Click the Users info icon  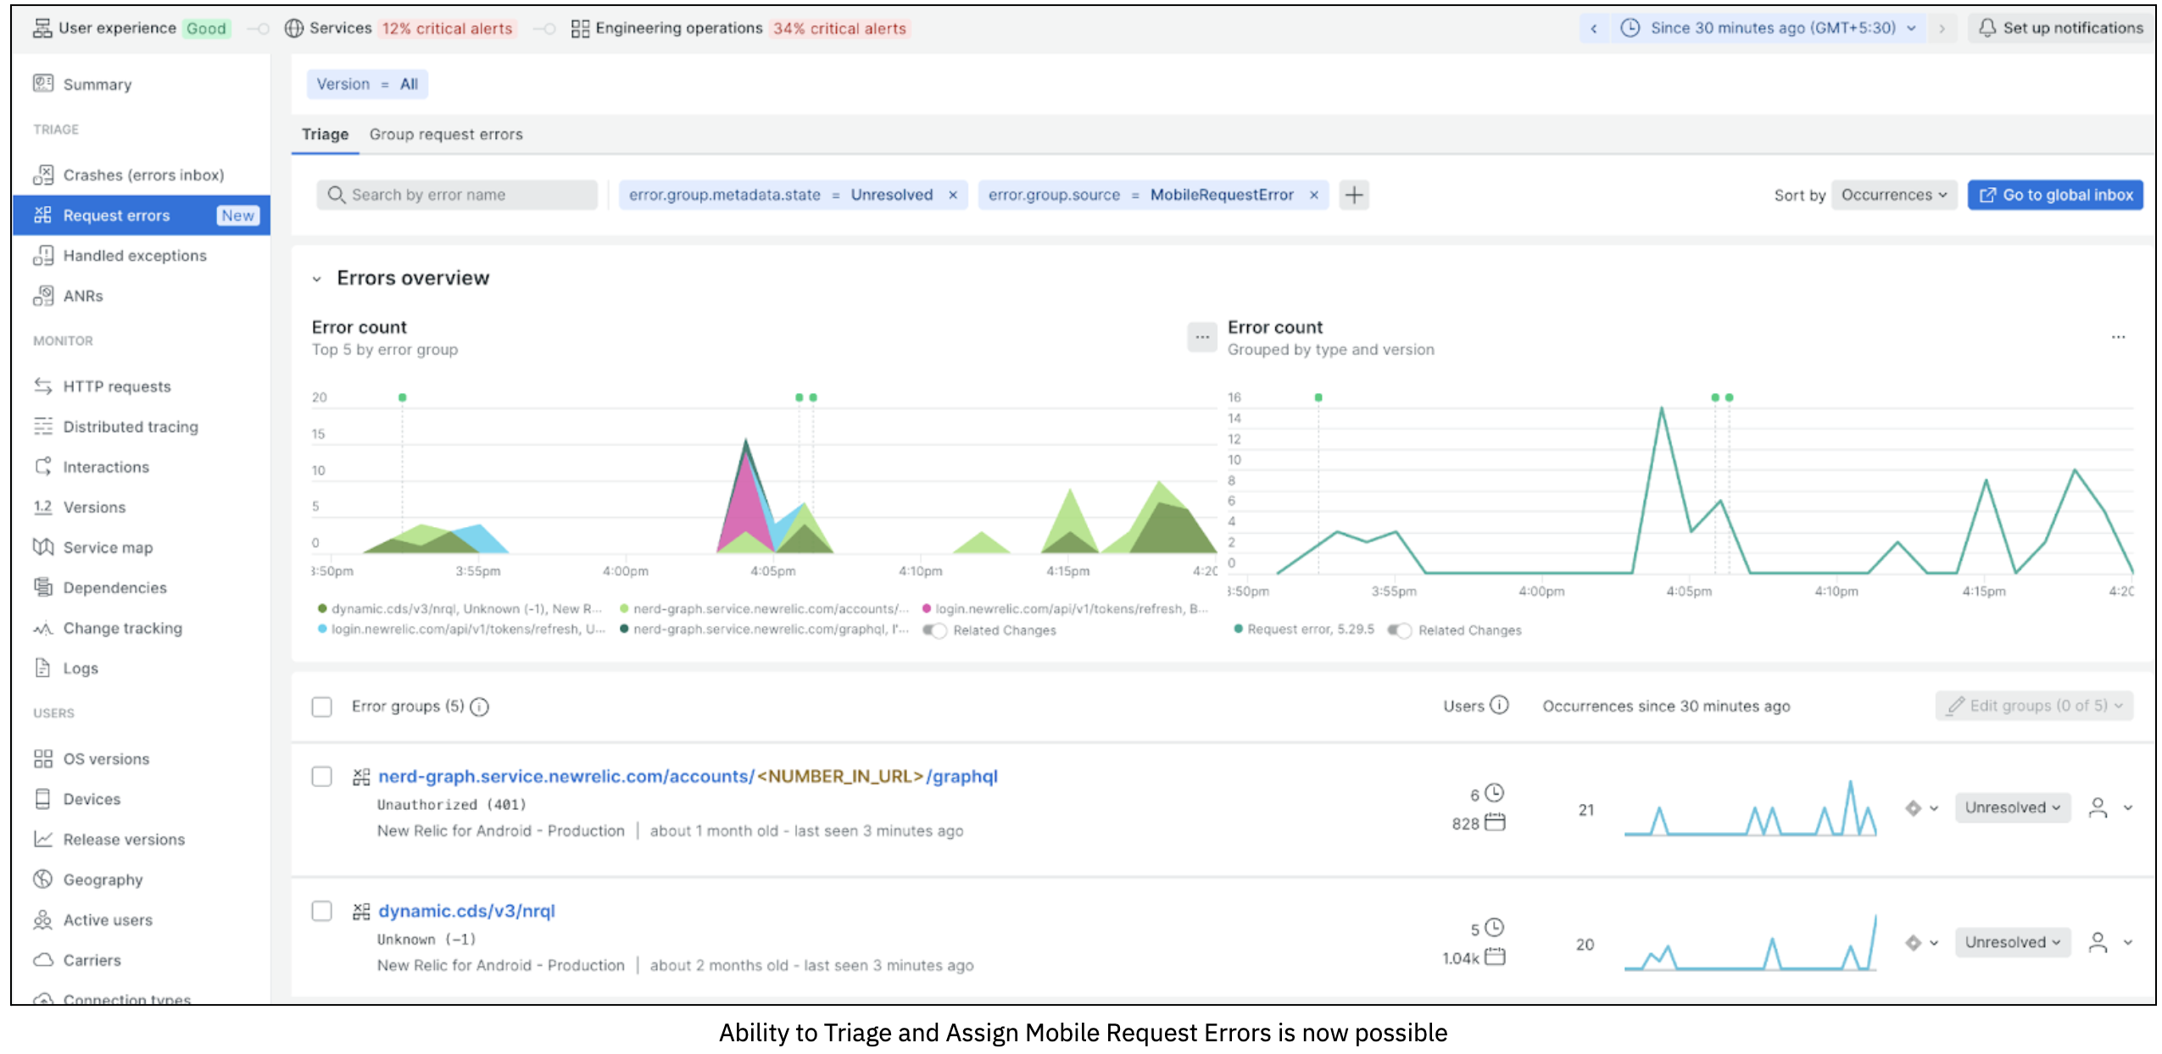coord(1499,705)
